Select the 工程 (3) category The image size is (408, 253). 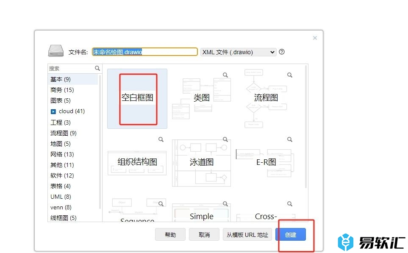(73, 122)
